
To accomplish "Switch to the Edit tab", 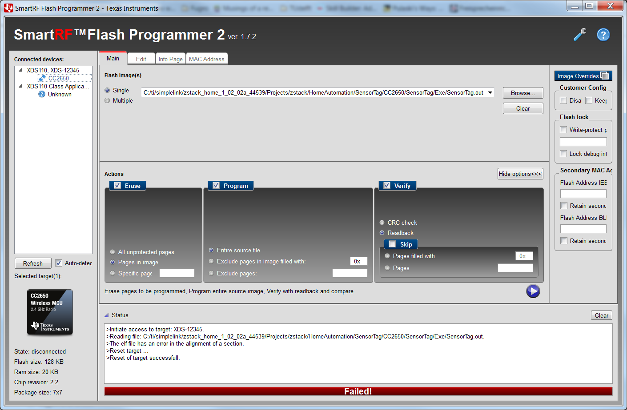I will click(141, 59).
